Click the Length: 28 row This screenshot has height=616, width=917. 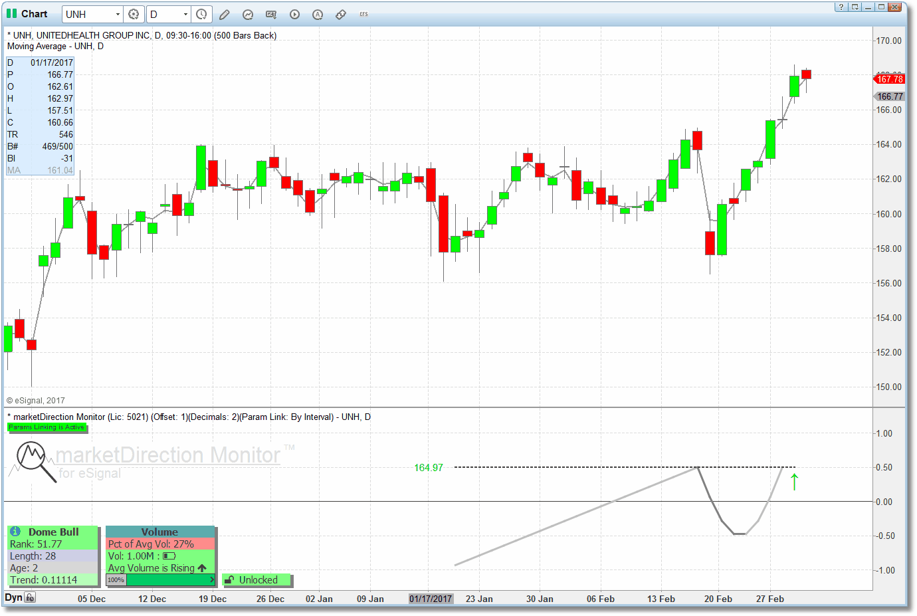point(53,556)
